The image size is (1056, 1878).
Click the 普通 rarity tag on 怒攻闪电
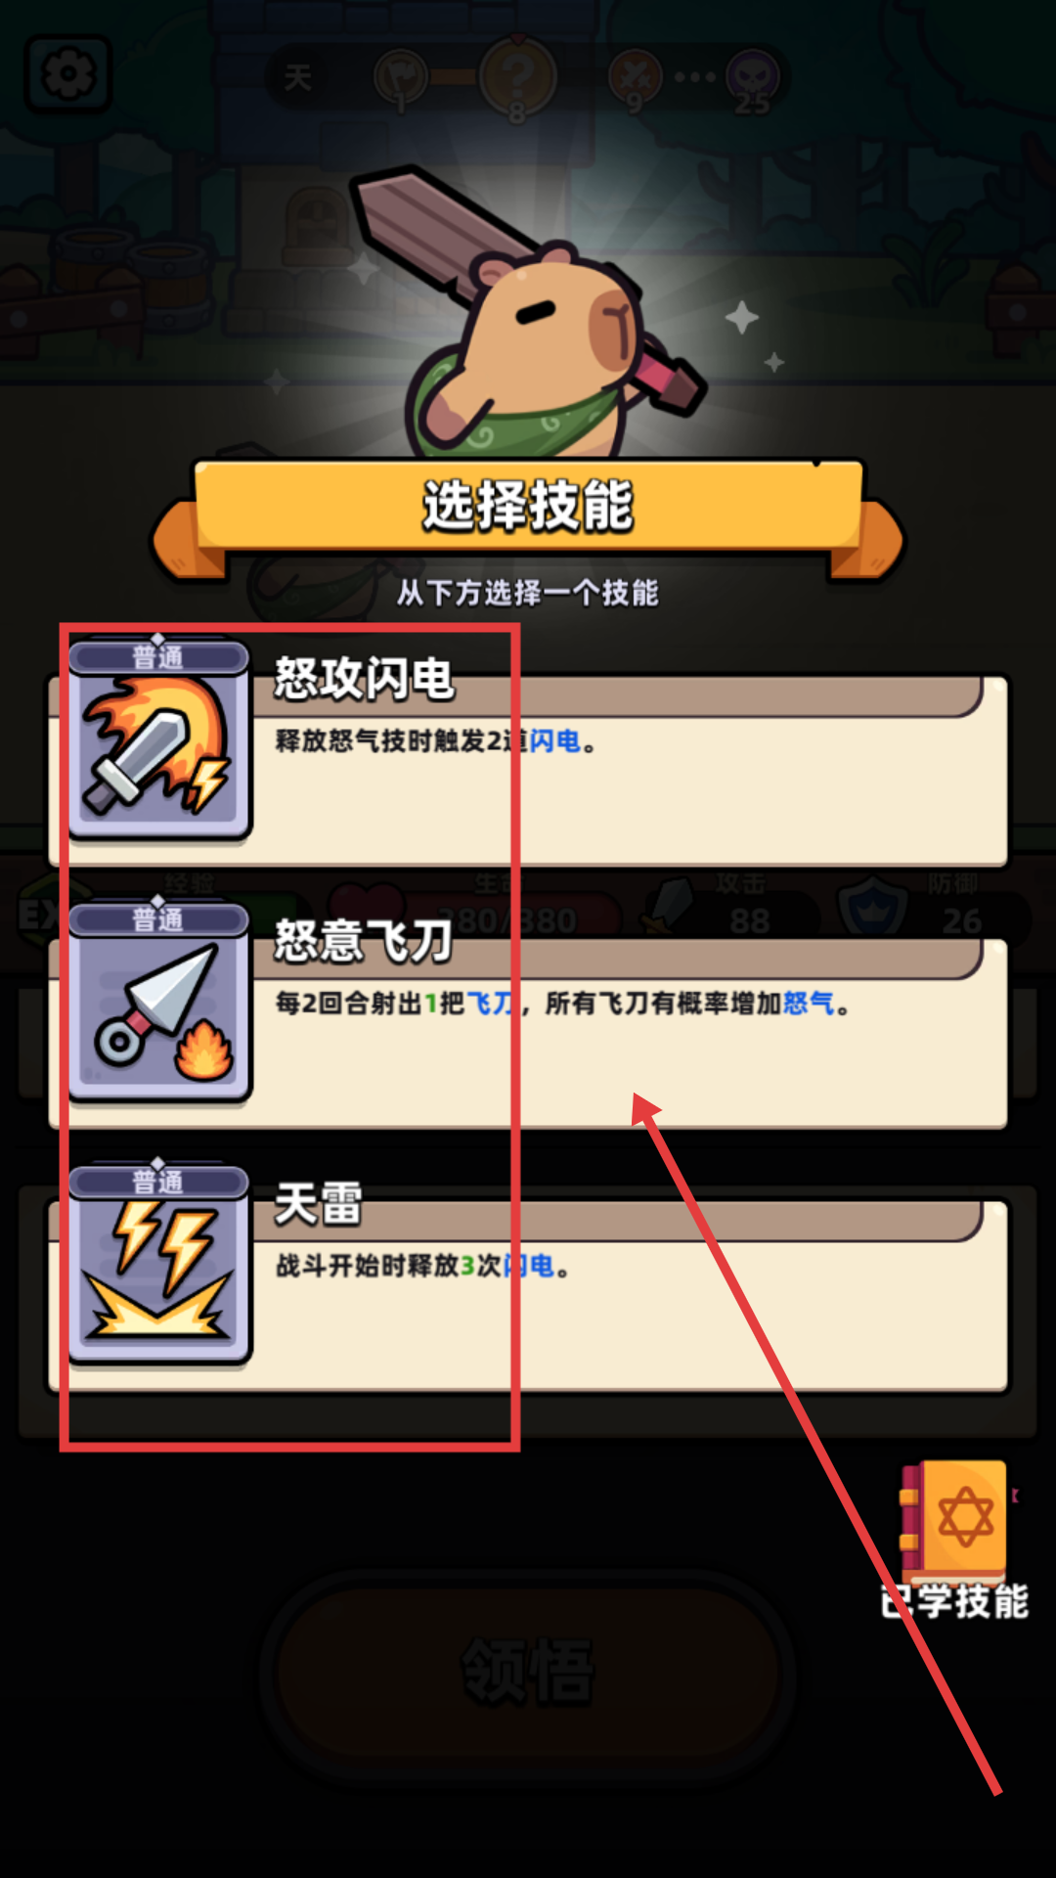(158, 657)
